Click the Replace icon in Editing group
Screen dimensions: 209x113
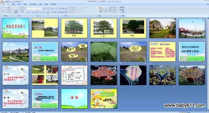pos(121,10)
